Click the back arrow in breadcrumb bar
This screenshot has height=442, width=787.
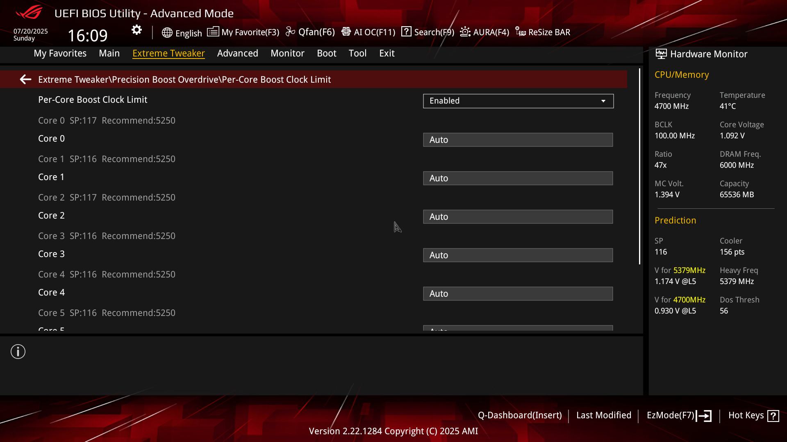25,79
